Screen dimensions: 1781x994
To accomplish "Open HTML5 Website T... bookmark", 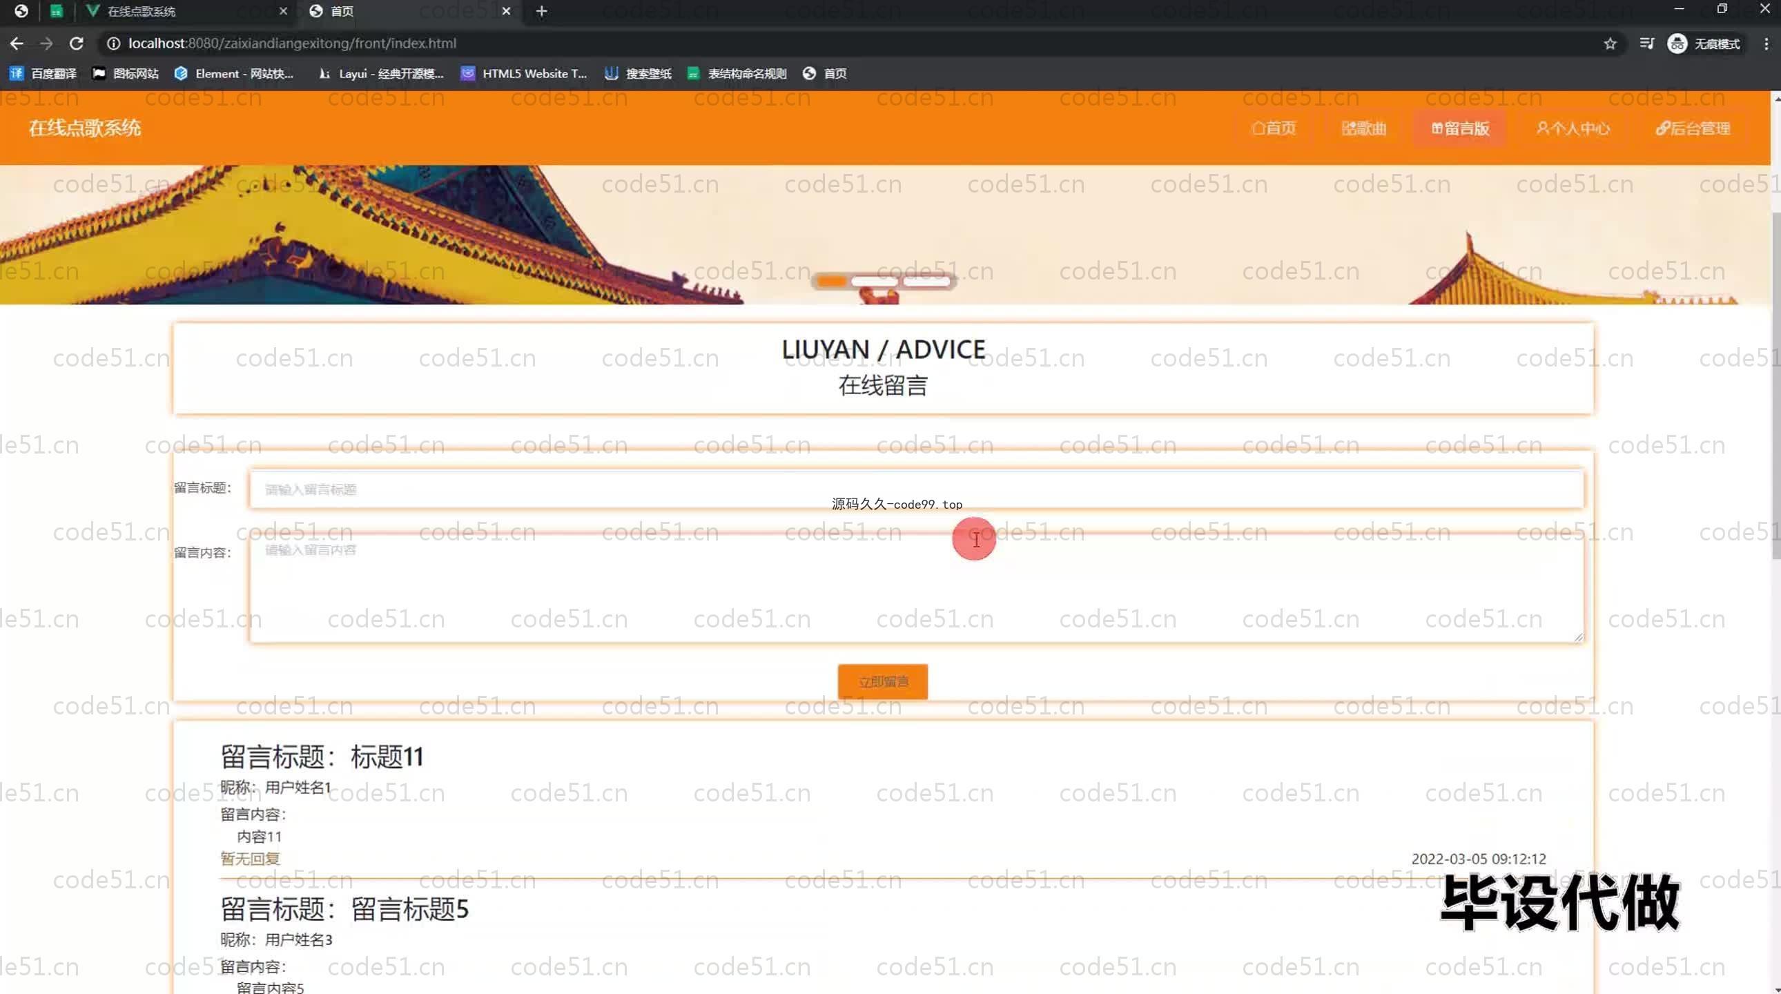I will click(523, 73).
